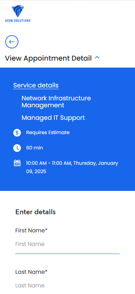The image size is (135, 294).
Task: Select the Managed IT Support service
Action: [x=53, y=118]
